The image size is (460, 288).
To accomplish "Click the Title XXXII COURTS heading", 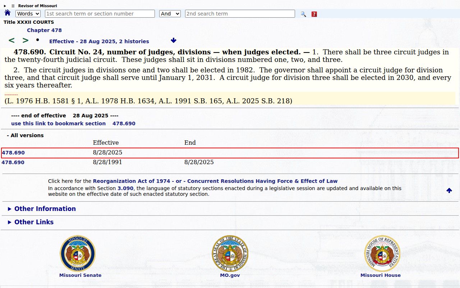I will (x=29, y=22).
